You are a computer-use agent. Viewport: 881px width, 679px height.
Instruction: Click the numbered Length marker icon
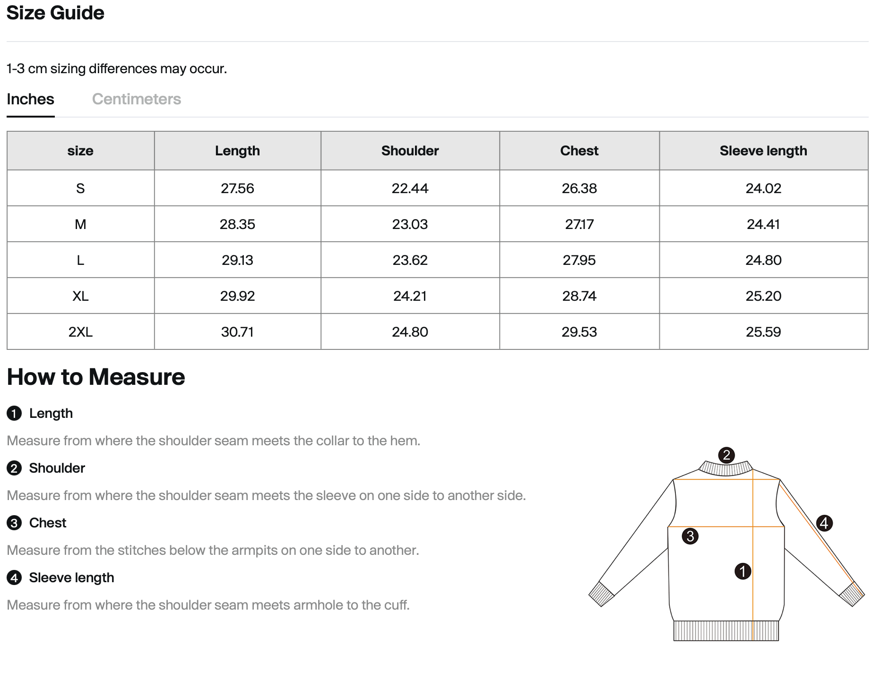tap(15, 413)
